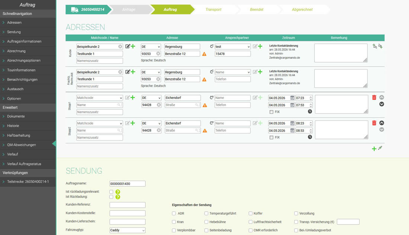The image size is (409, 235).
Task: Open country dropdown in Kunde row
Action: pyautogui.click(x=151, y=47)
